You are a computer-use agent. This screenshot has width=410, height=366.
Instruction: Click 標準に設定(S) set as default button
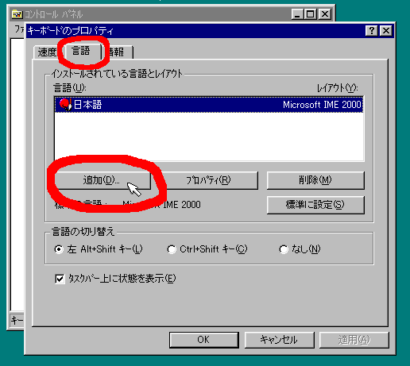pyautogui.click(x=315, y=205)
